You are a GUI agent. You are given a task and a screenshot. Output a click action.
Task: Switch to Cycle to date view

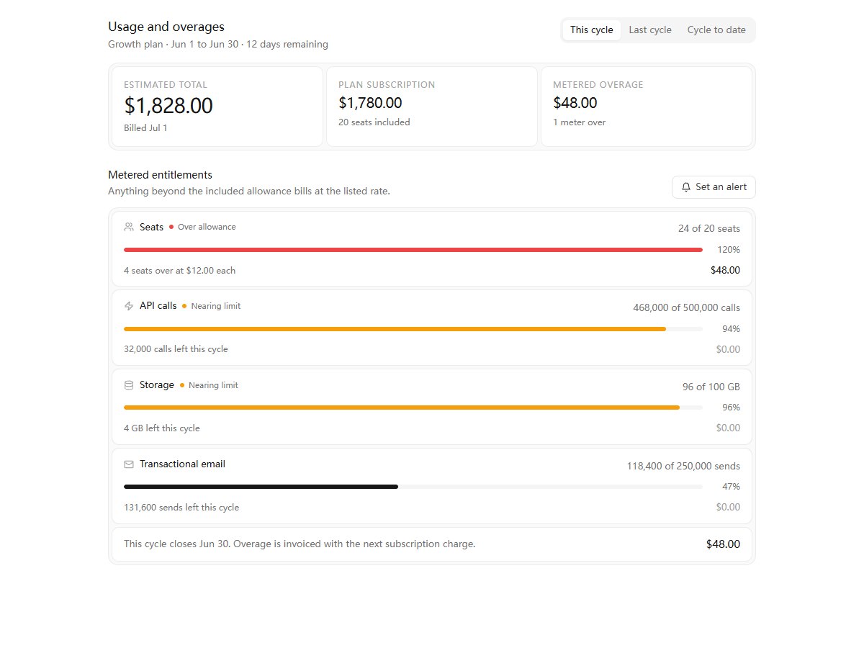click(x=716, y=30)
